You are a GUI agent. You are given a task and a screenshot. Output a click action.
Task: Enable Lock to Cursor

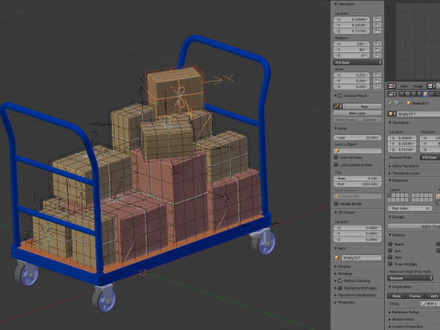(336, 158)
